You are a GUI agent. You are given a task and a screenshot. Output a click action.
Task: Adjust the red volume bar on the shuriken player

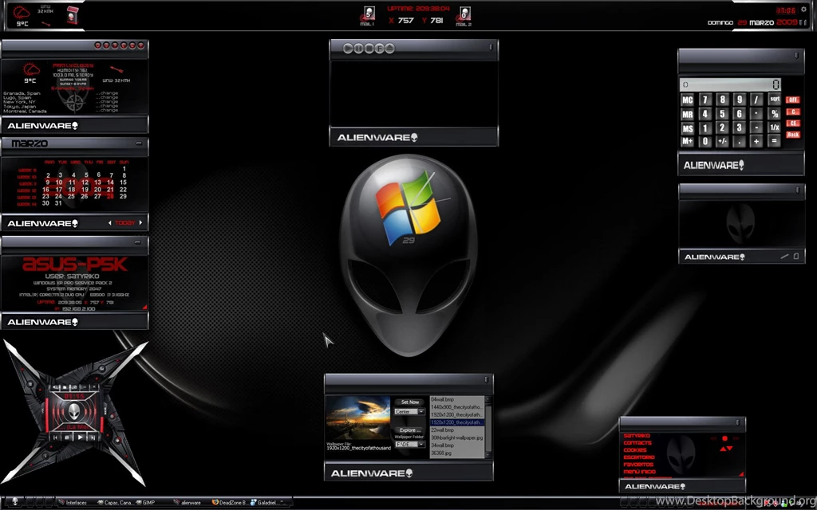[x=46, y=414]
